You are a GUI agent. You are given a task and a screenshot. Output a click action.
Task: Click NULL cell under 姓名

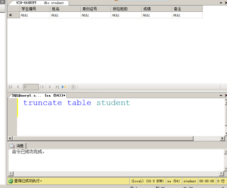coord(65,15)
